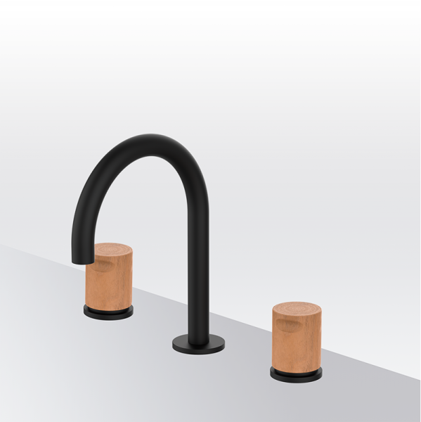Screen dimensions: 421x422
Task: Click the black base ring under right handle
Action: [x=296, y=376]
